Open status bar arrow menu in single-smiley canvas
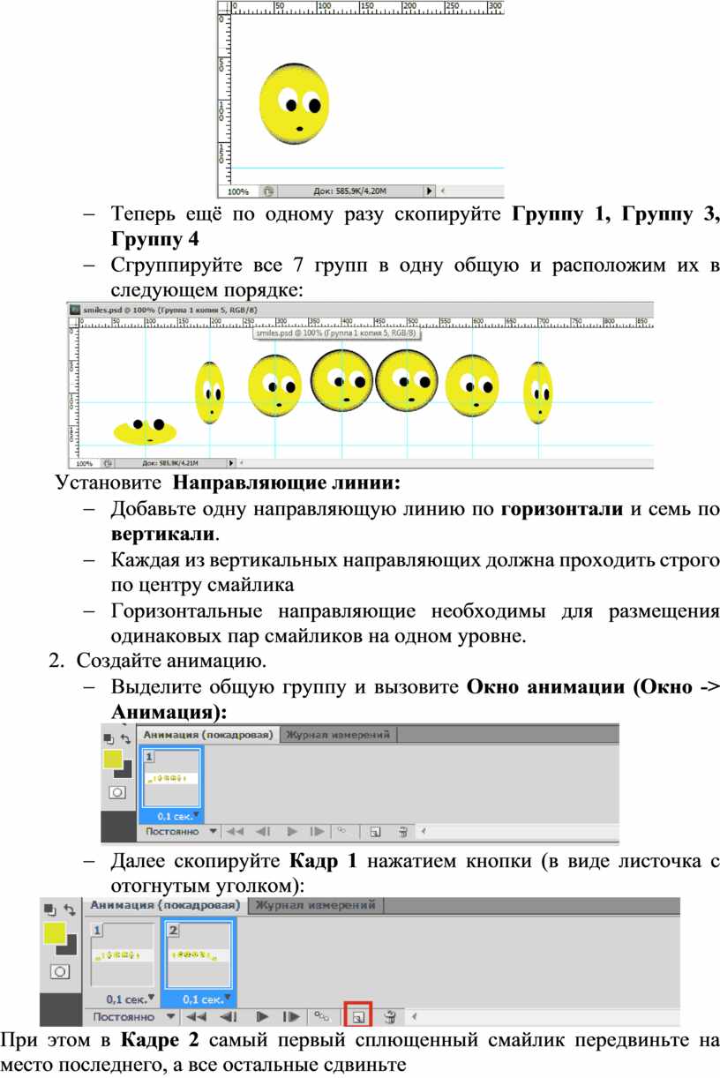 click(x=431, y=191)
